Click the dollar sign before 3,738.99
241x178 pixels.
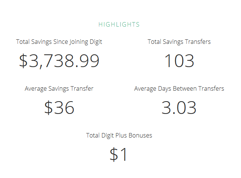[x=24, y=61]
